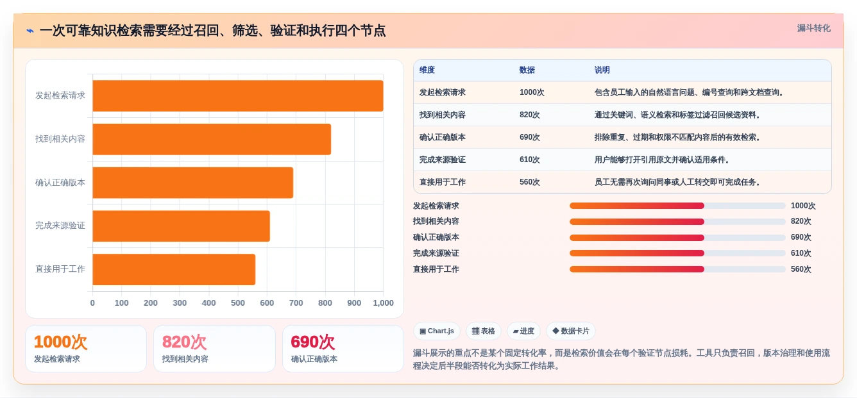
Task: Click the 数据 column header
Action: [527, 70]
